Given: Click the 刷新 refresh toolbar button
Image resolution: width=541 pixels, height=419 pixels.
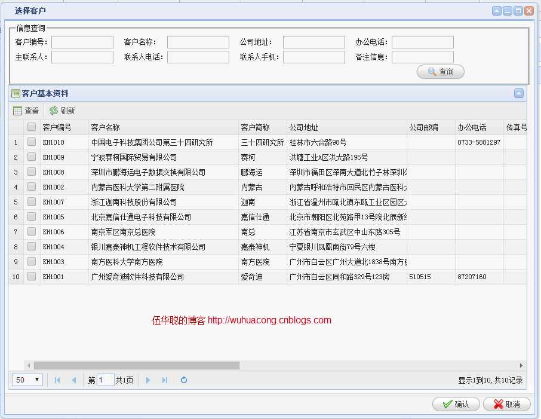Looking at the screenshot, I should (62, 111).
